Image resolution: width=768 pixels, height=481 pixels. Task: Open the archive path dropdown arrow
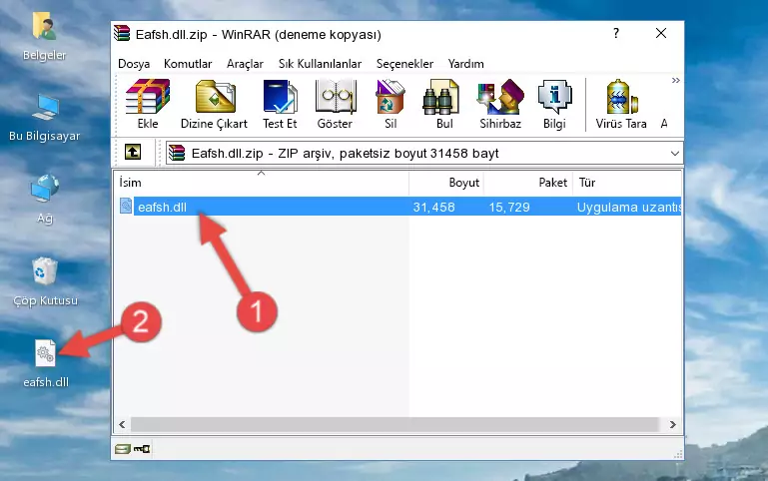tap(674, 153)
